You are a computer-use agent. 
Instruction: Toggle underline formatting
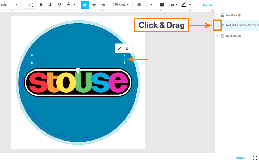tap(60, 5)
